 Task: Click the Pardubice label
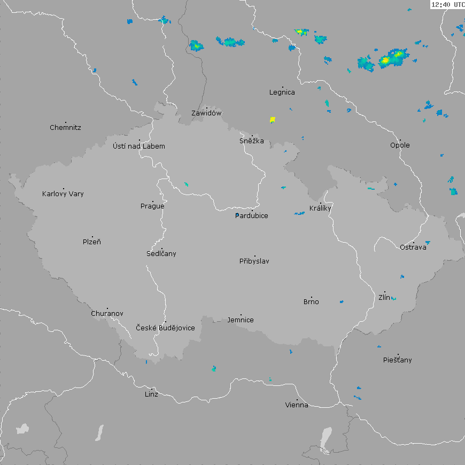(x=252, y=216)
